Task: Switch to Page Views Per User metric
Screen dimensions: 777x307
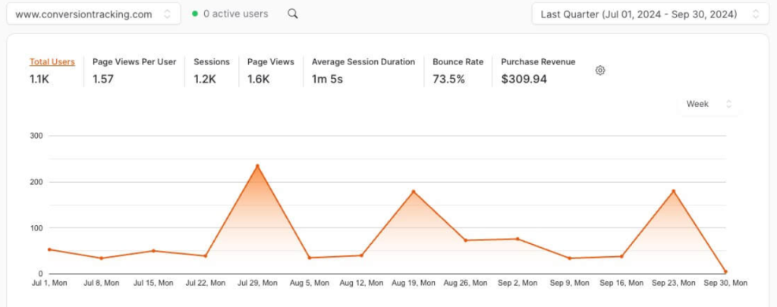Action: 134,62
